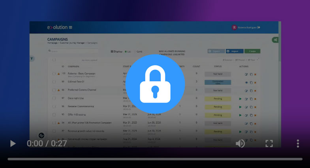Play the video
The image size is (310, 168).
click(13, 144)
